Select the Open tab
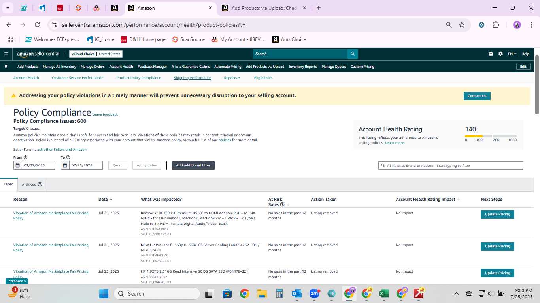 9,184
